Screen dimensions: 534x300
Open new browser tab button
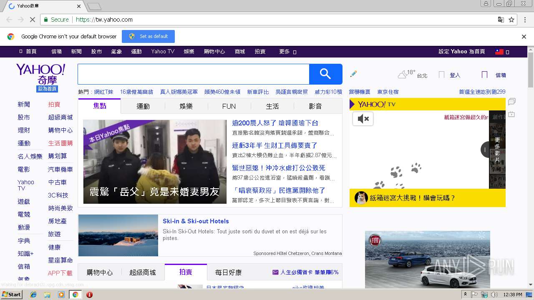click(94, 6)
